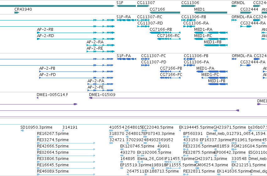The width and height of the screenshot is (267, 176).
Task: Click the 410554 feature label
Action: click(x=117, y=127)
